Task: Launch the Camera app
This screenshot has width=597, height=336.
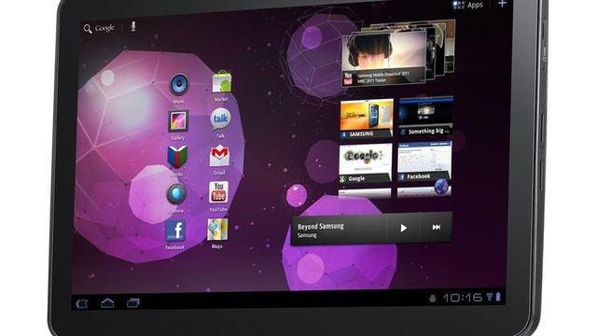Action: point(176,194)
